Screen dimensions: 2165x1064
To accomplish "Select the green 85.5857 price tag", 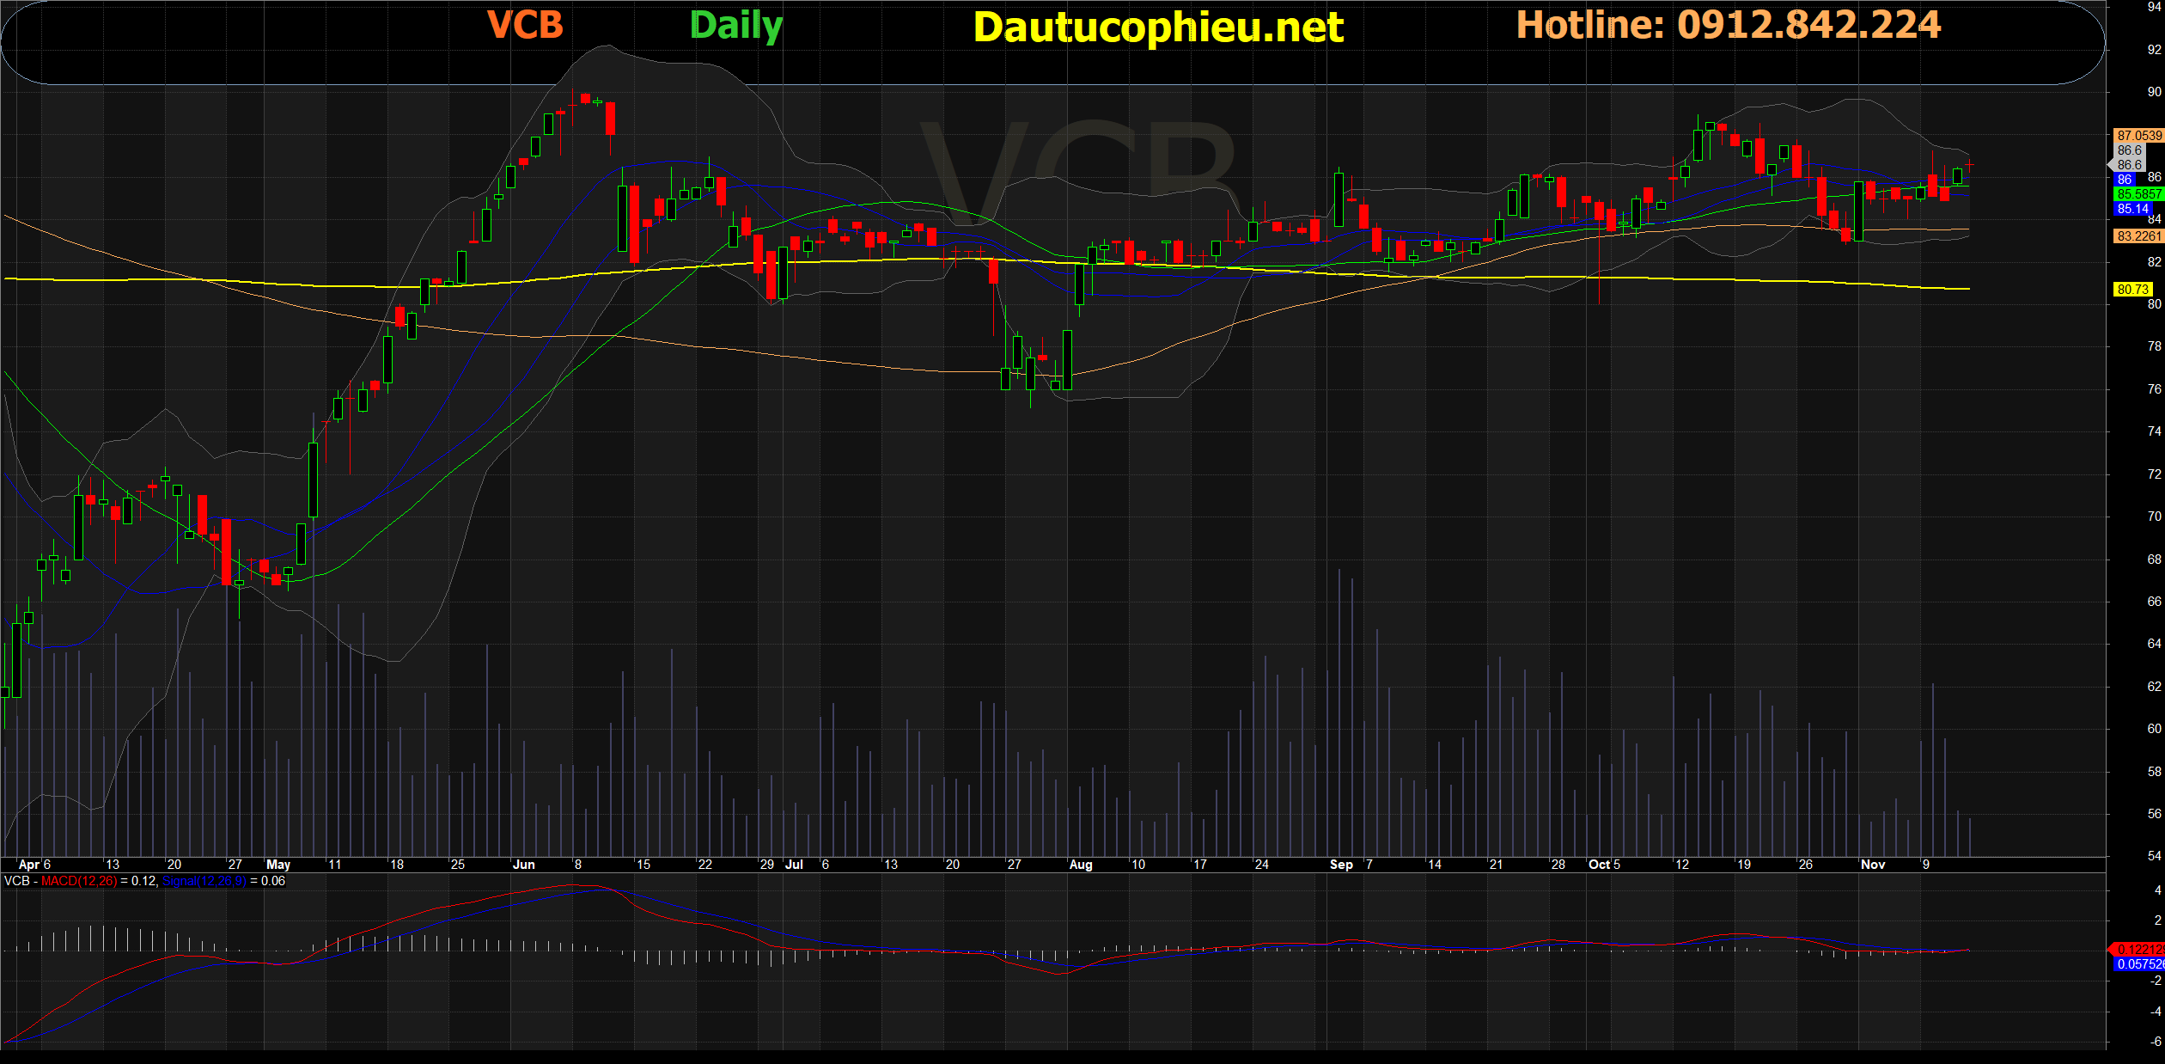I will [2138, 194].
